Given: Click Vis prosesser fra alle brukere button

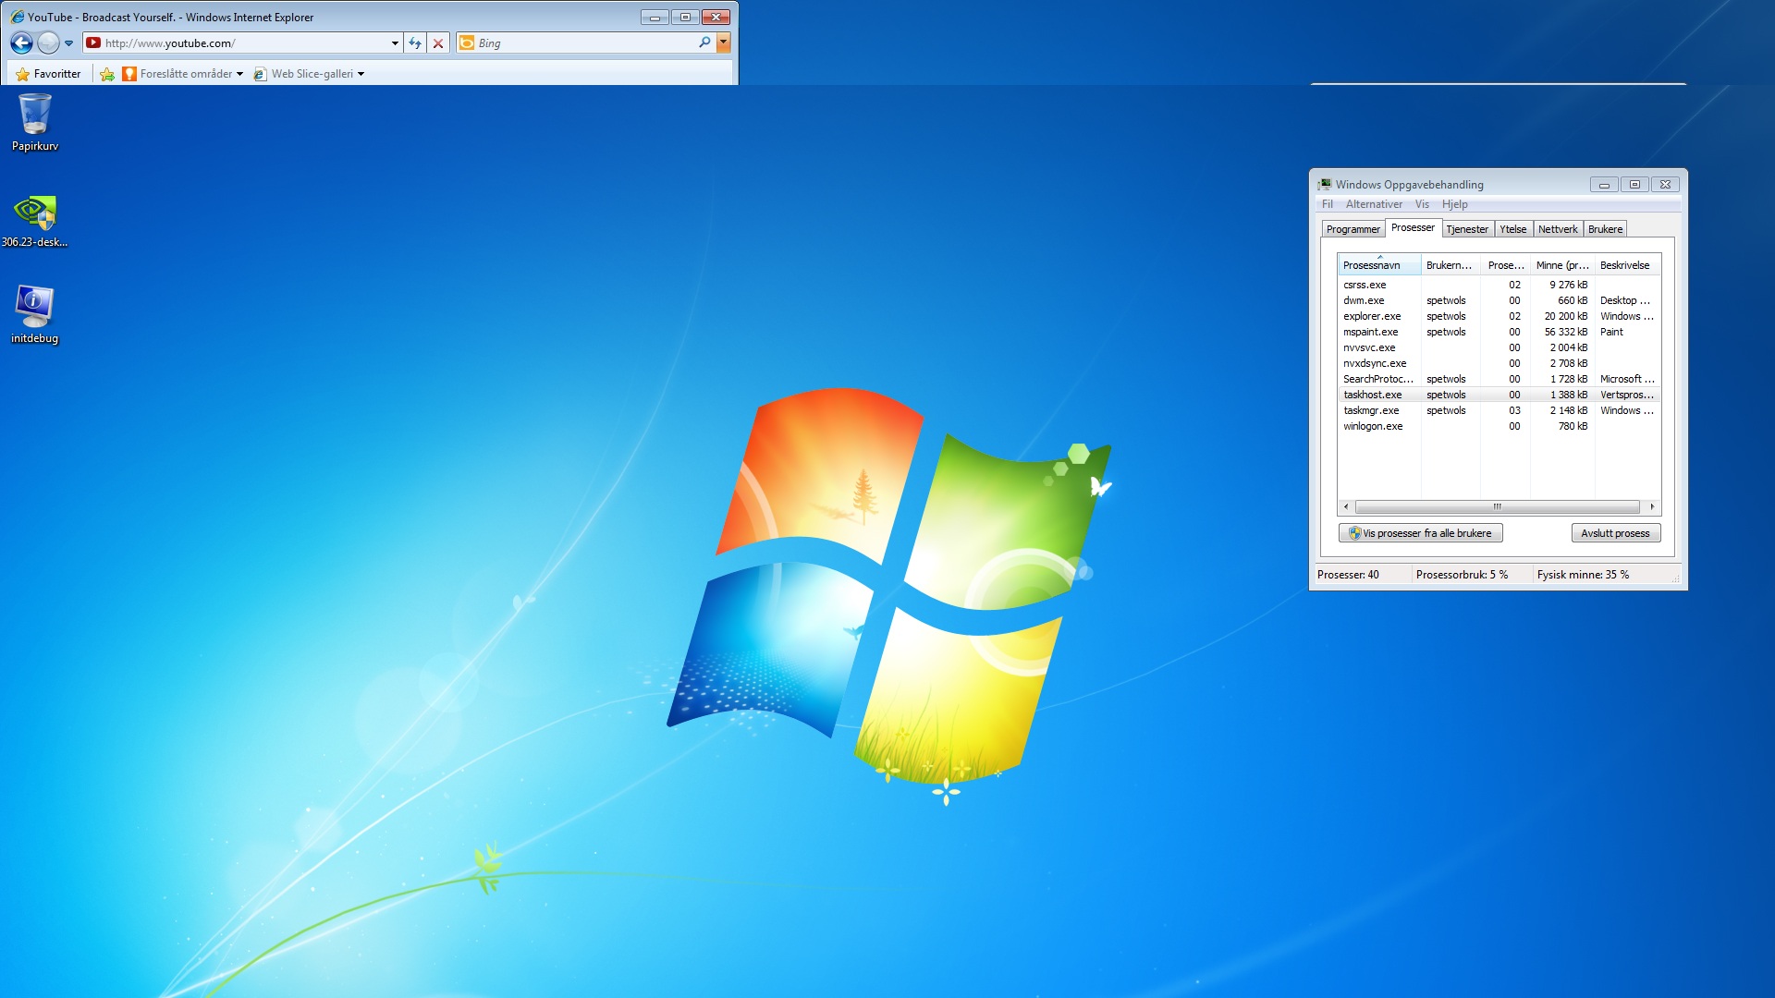Looking at the screenshot, I should point(1420,533).
